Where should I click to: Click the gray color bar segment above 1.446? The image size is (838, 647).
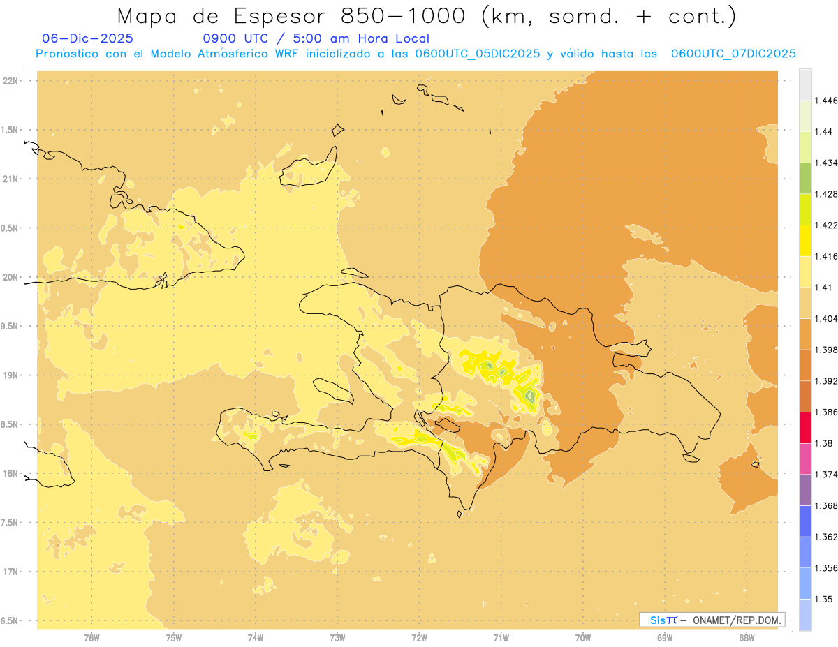tap(805, 84)
